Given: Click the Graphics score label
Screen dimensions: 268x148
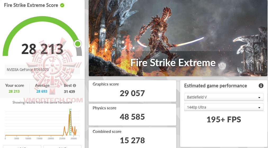Looking at the screenshot, I should (x=106, y=84).
